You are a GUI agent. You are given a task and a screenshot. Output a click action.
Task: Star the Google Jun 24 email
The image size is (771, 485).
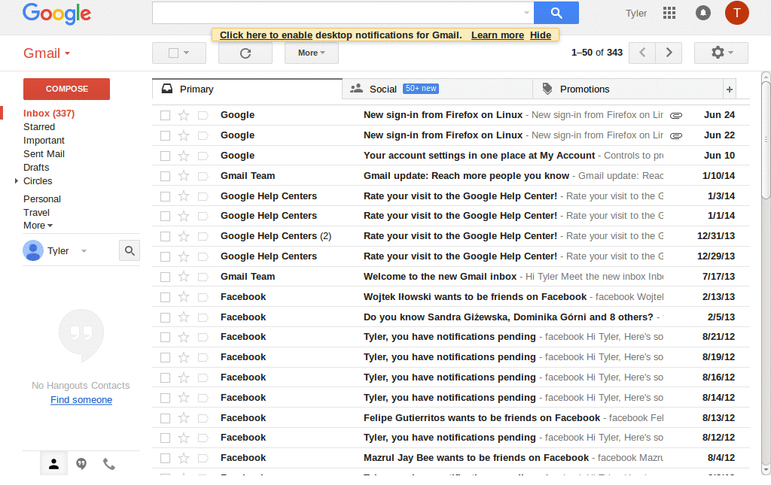(x=184, y=115)
